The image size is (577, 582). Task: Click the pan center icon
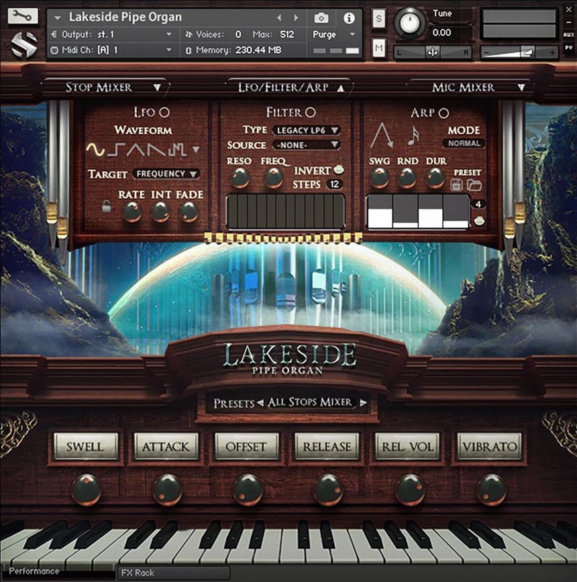pyautogui.click(x=433, y=52)
